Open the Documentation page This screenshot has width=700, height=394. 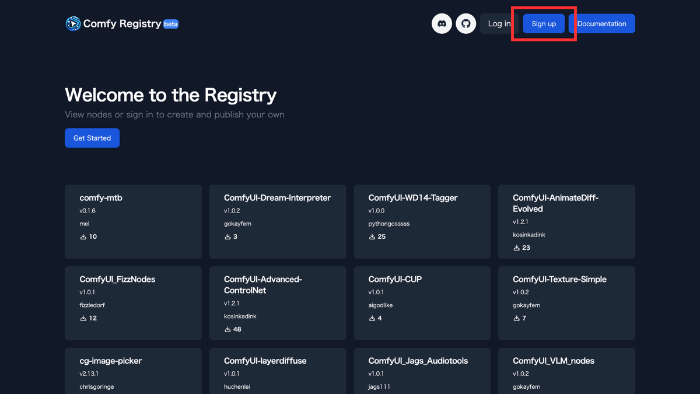pyautogui.click(x=602, y=23)
